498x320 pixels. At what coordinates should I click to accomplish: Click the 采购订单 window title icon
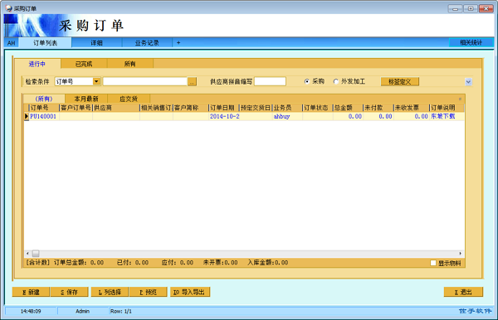pyautogui.click(x=8, y=8)
